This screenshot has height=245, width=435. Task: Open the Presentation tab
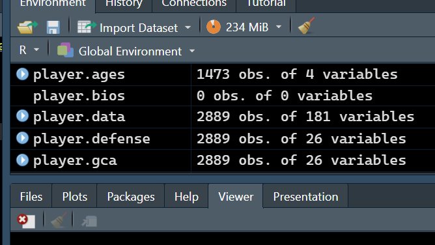305,196
